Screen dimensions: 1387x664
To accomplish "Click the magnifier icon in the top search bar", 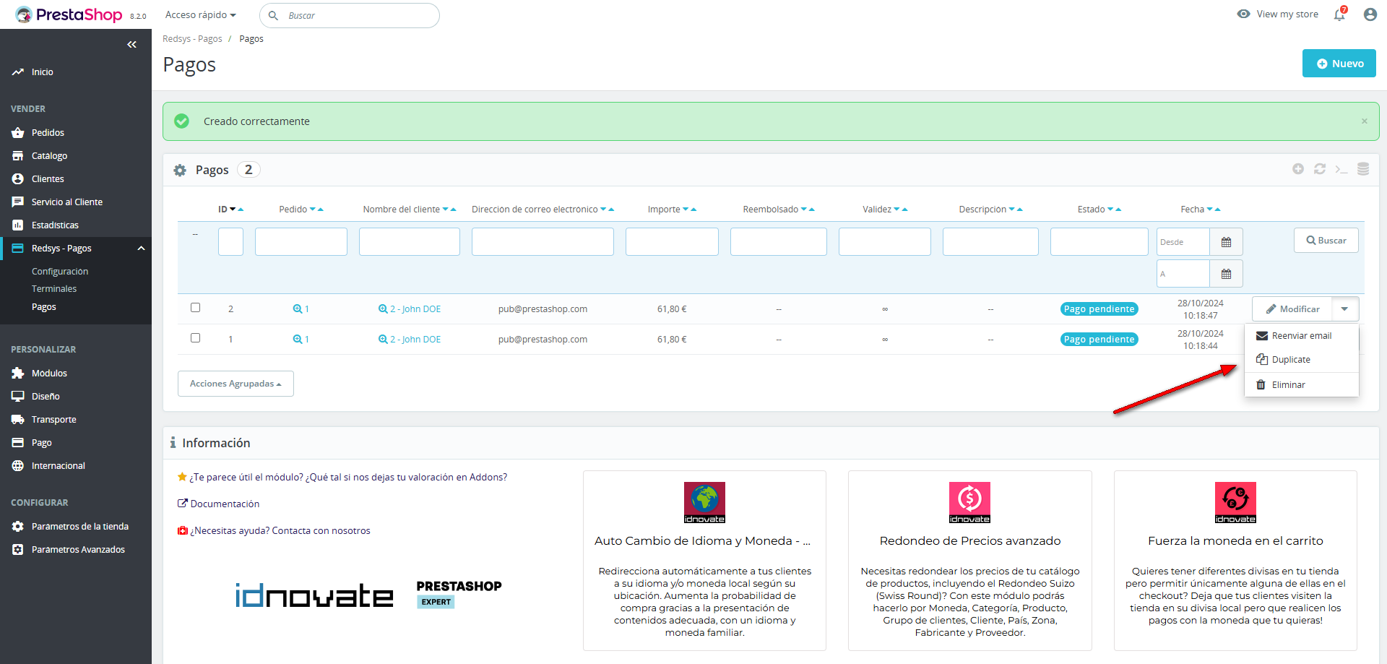I will [274, 15].
